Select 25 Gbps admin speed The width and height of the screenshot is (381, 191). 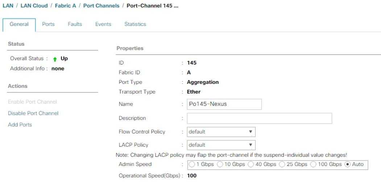282,164
